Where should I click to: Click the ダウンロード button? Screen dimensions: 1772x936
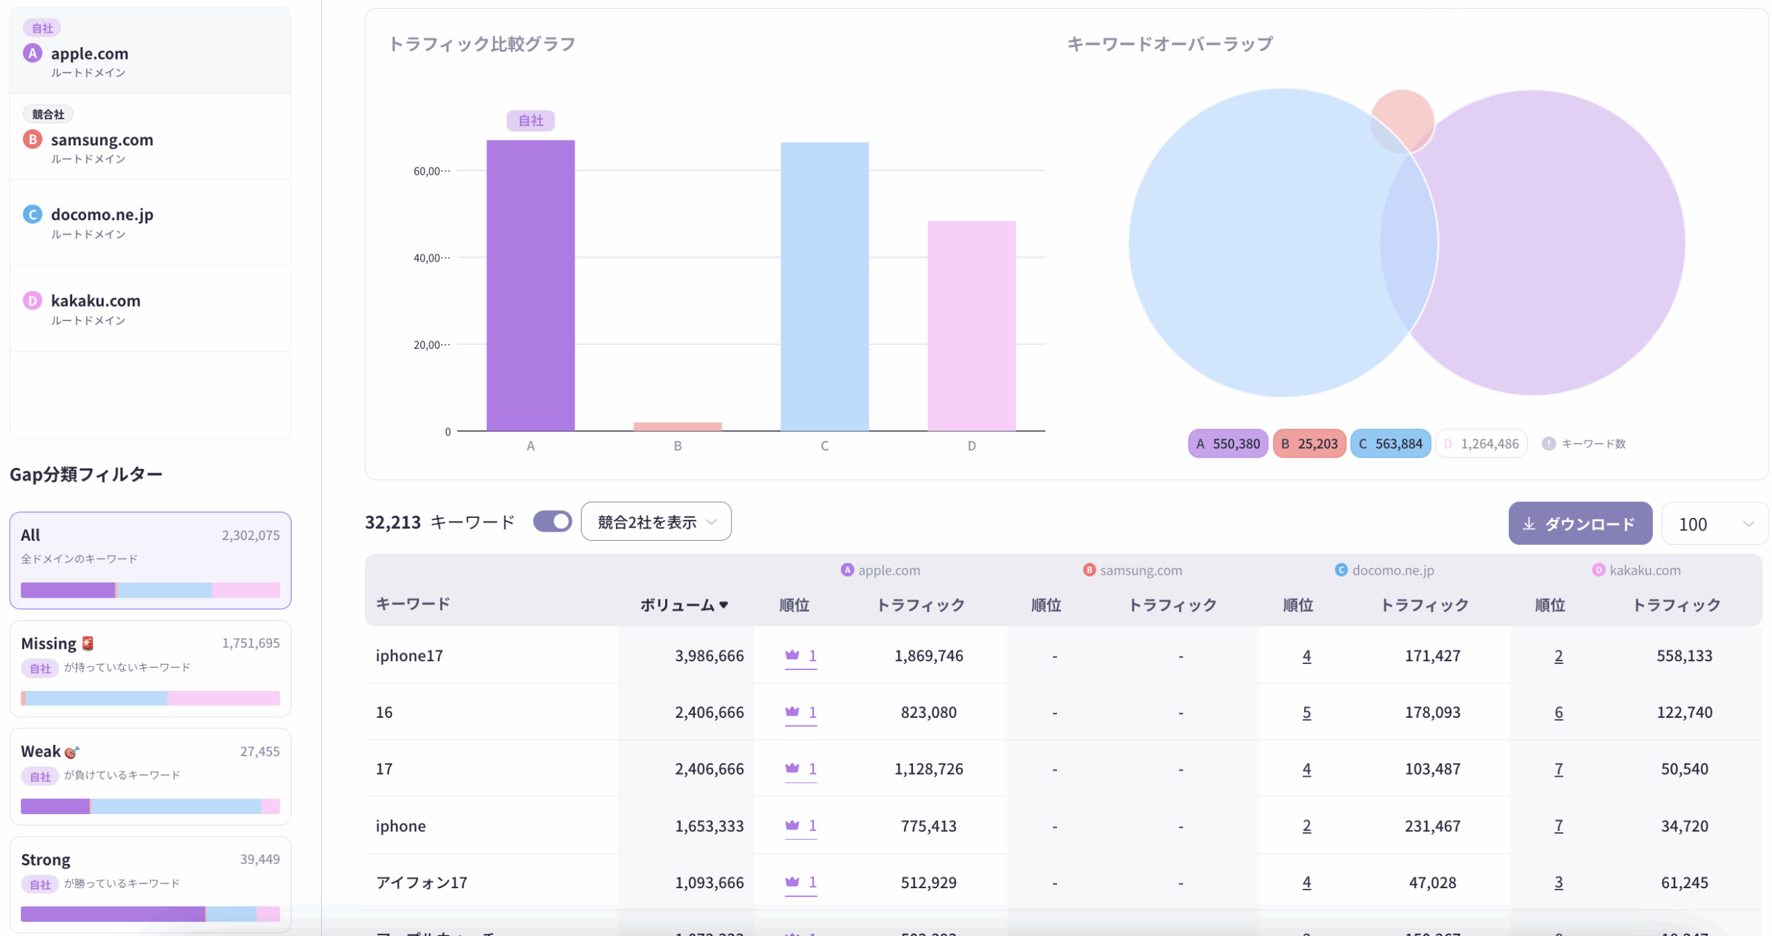(x=1579, y=524)
